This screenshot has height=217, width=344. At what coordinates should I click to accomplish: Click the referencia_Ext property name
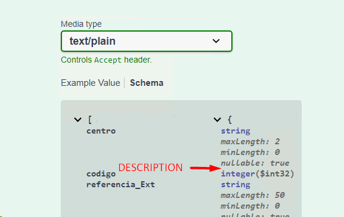point(120,185)
